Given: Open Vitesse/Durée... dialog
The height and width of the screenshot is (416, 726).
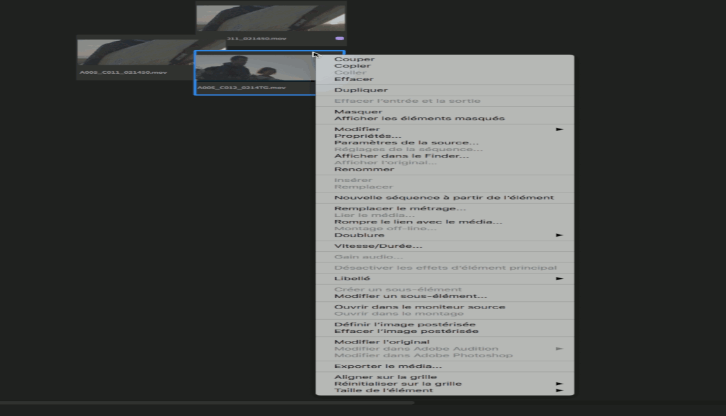Looking at the screenshot, I should point(444,246).
